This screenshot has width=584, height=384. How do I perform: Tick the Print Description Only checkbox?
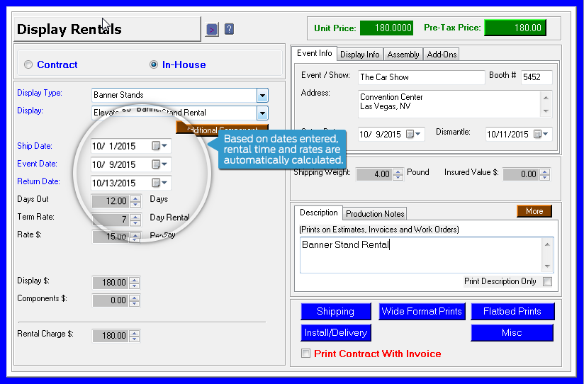547,281
